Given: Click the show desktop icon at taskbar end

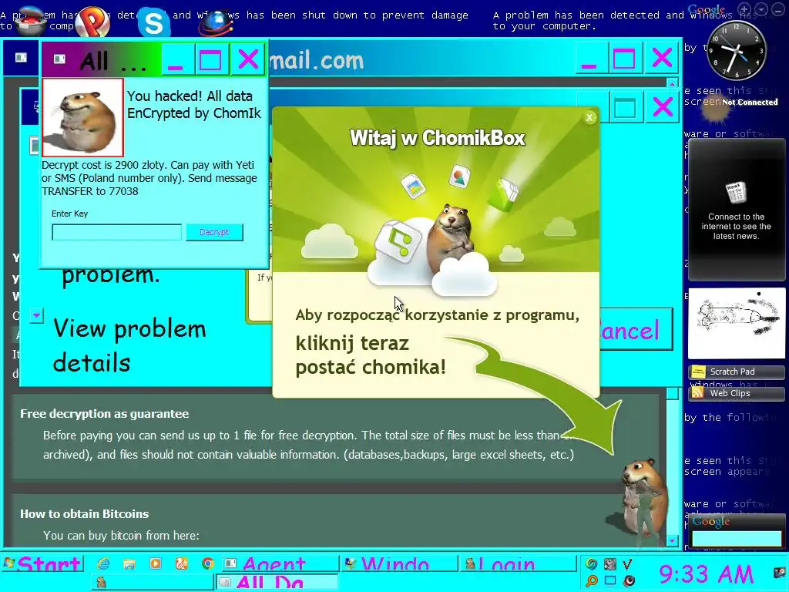Looking at the screenshot, I should pos(780,573).
